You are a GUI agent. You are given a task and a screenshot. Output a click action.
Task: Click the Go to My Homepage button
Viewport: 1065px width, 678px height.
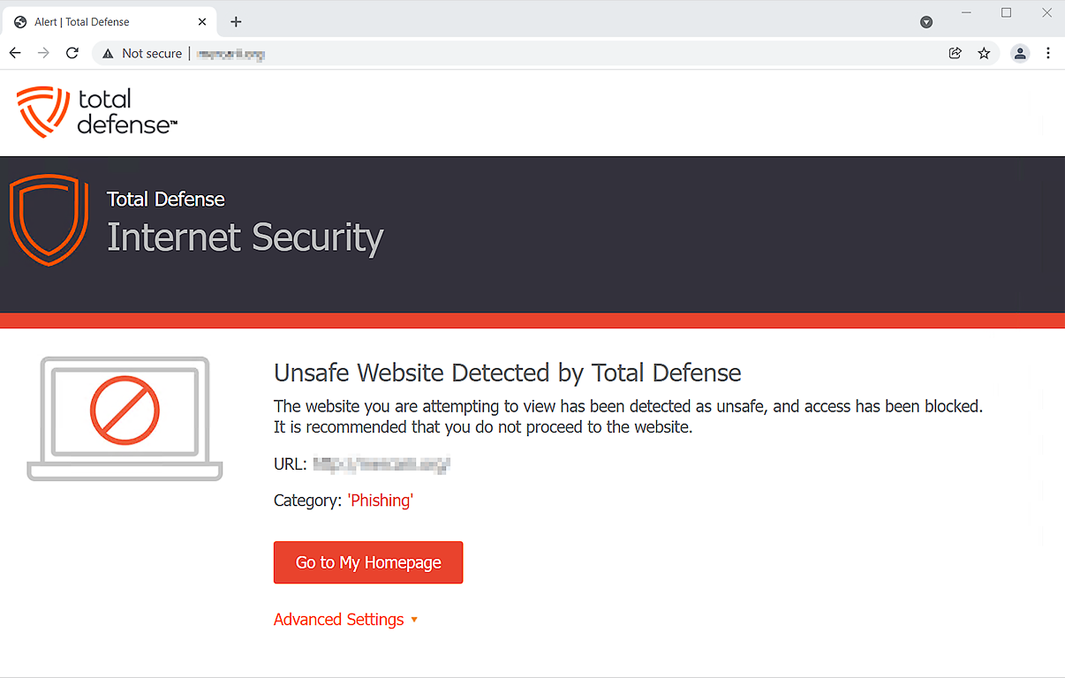pos(368,562)
